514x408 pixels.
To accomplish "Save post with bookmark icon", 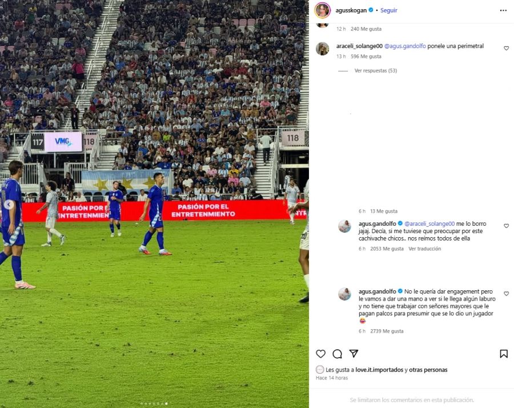I will coord(504,354).
